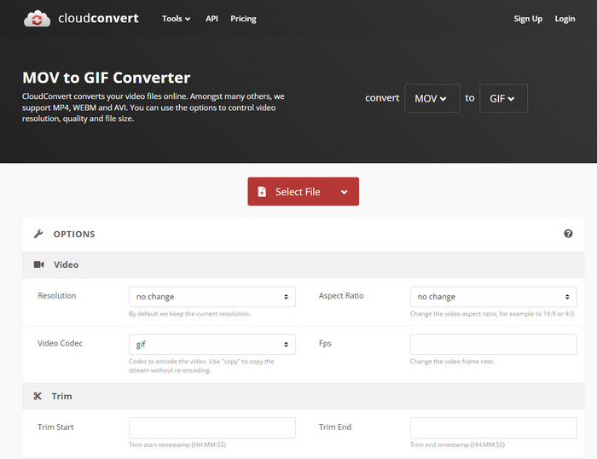Image resolution: width=597 pixels, height=459 pixels.
Task: Focus the Trim Start input field
Action: pos(212,427)
